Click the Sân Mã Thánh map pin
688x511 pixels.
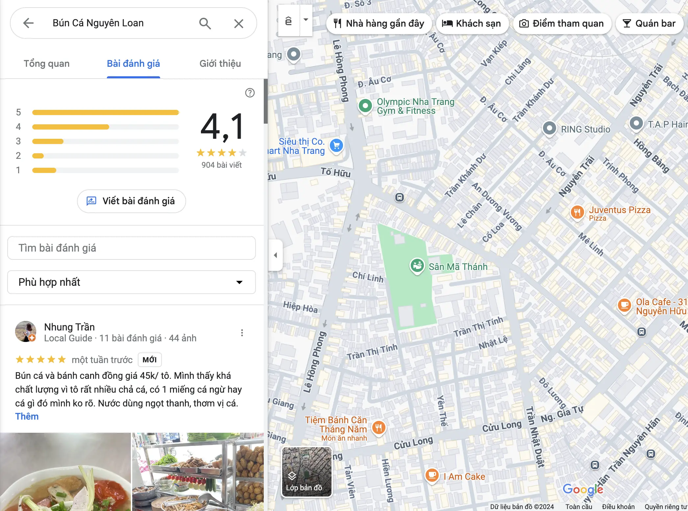pos(417,265)
